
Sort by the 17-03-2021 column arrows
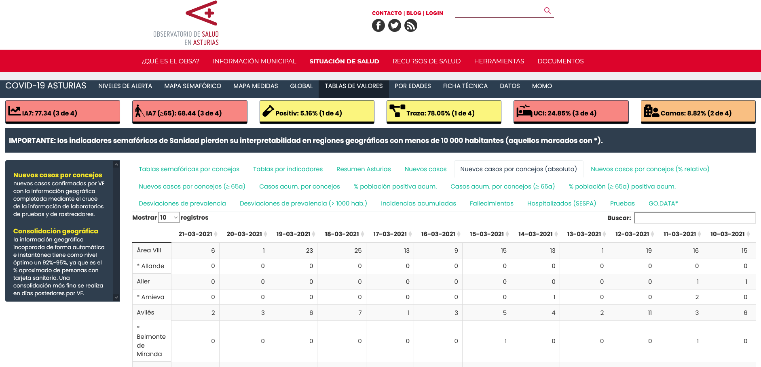click(410, 234)
